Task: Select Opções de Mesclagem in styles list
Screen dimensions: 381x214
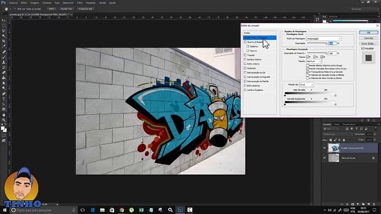Action: click(260, 38)
